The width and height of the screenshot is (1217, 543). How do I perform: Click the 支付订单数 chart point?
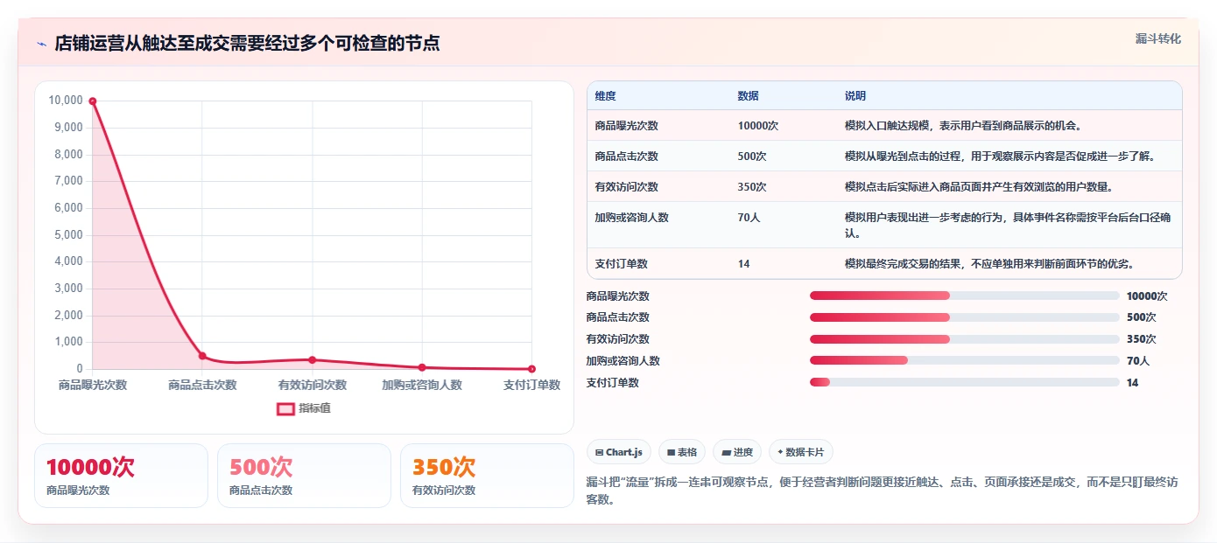tap(531, 369)
